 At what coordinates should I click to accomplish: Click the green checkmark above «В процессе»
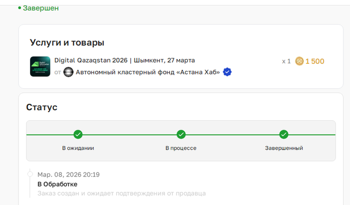tap(181, 135)
